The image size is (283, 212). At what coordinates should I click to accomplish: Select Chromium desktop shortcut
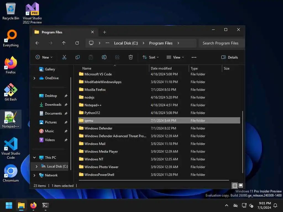tap(11, 173)
